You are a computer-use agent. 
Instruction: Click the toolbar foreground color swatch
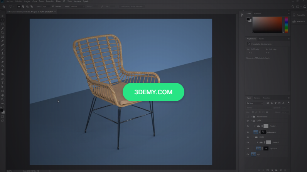coord(2,111)
